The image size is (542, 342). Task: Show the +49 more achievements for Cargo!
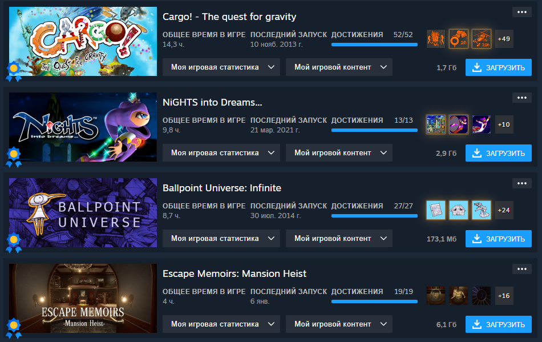tap(504, 39)
